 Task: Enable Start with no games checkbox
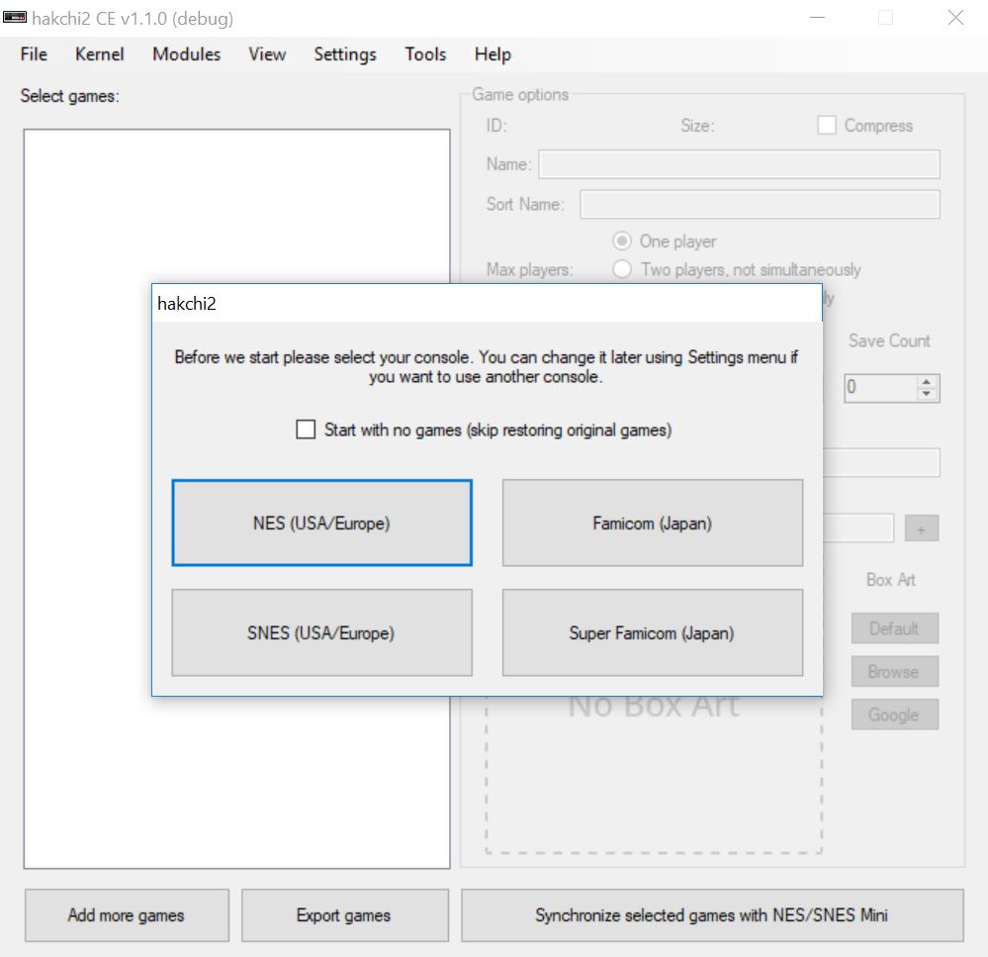(306, 430)
